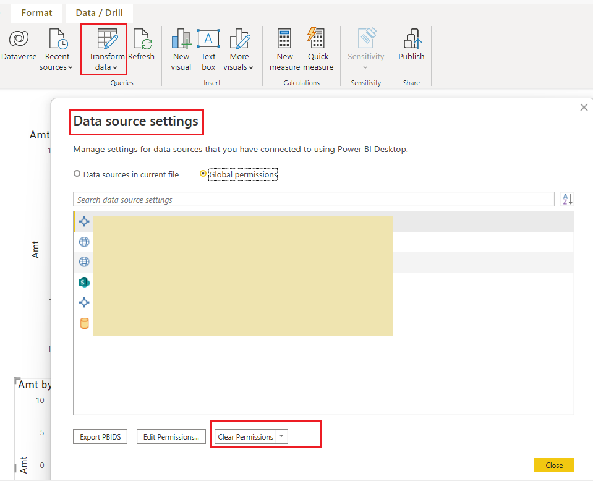The width and height of the screenshot is (593, 481).
Task: Click the Sensitivity label icon
Action: click(366, 38)
